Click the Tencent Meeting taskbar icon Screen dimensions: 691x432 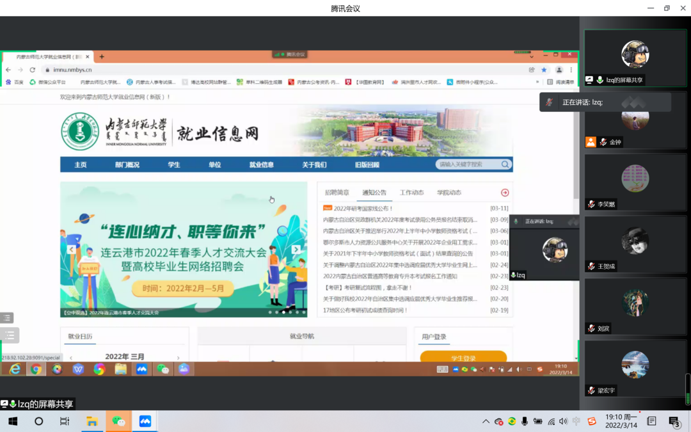(145, 421)
